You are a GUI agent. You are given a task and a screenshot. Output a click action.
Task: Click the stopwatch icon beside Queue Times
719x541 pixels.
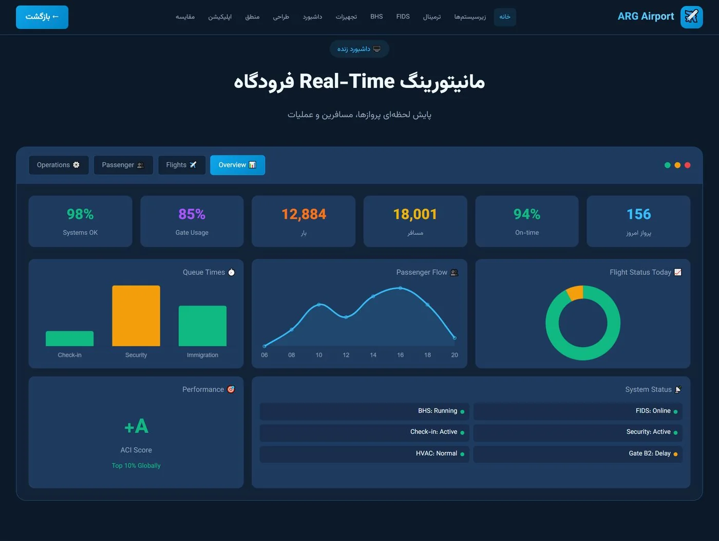click(x=232, y=272)
